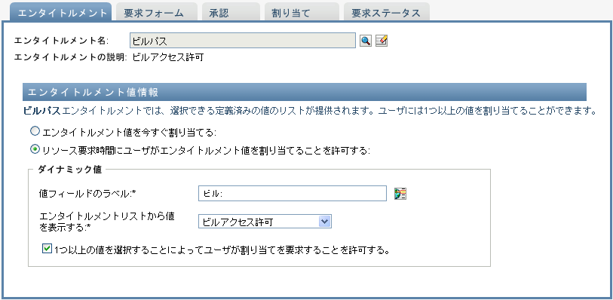Open the ビルアクセス許可 dropdown list
This screenshot has width=613, height=300.
[x=265, y=222]
